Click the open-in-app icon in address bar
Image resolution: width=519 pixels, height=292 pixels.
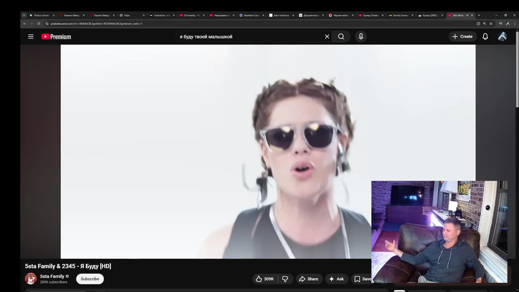point(478,24)
